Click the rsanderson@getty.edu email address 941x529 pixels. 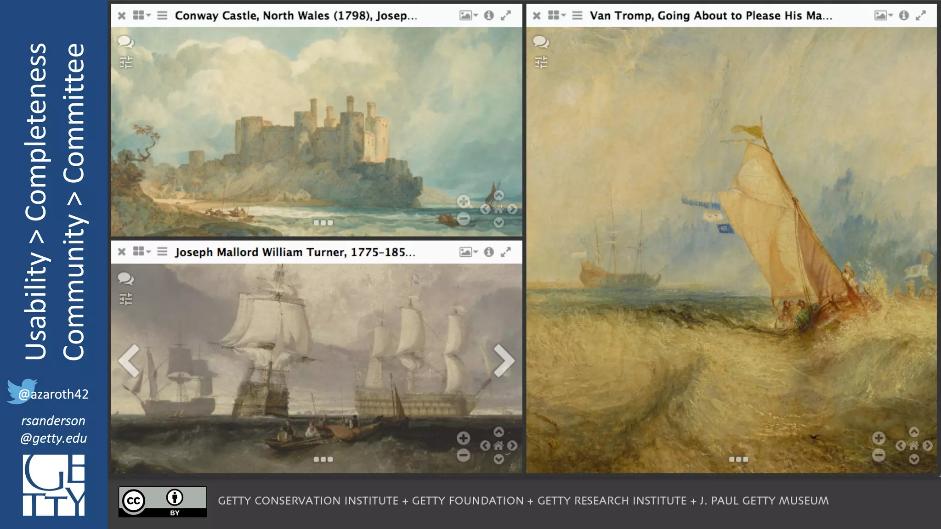tap(53, 429)
